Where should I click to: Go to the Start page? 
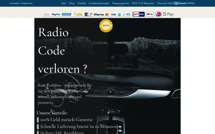pyautogui.click(x=63, y=3)
